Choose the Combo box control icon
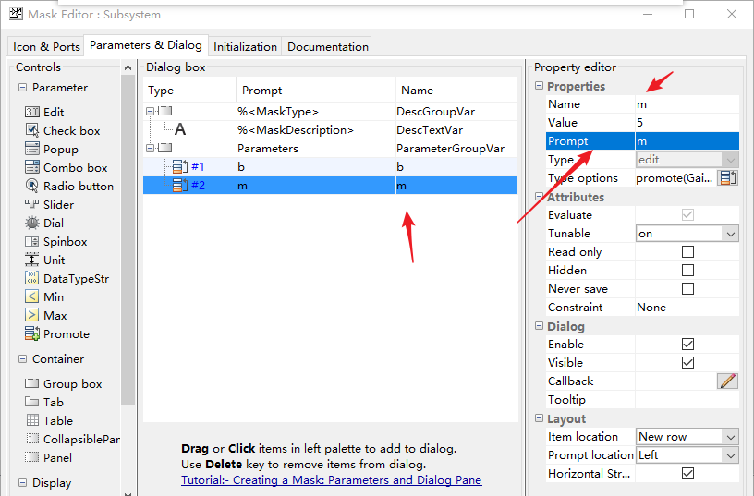Image resolution: width=754 pixels, height=496 pixels. pyautogui.click(x=31, y=167)
